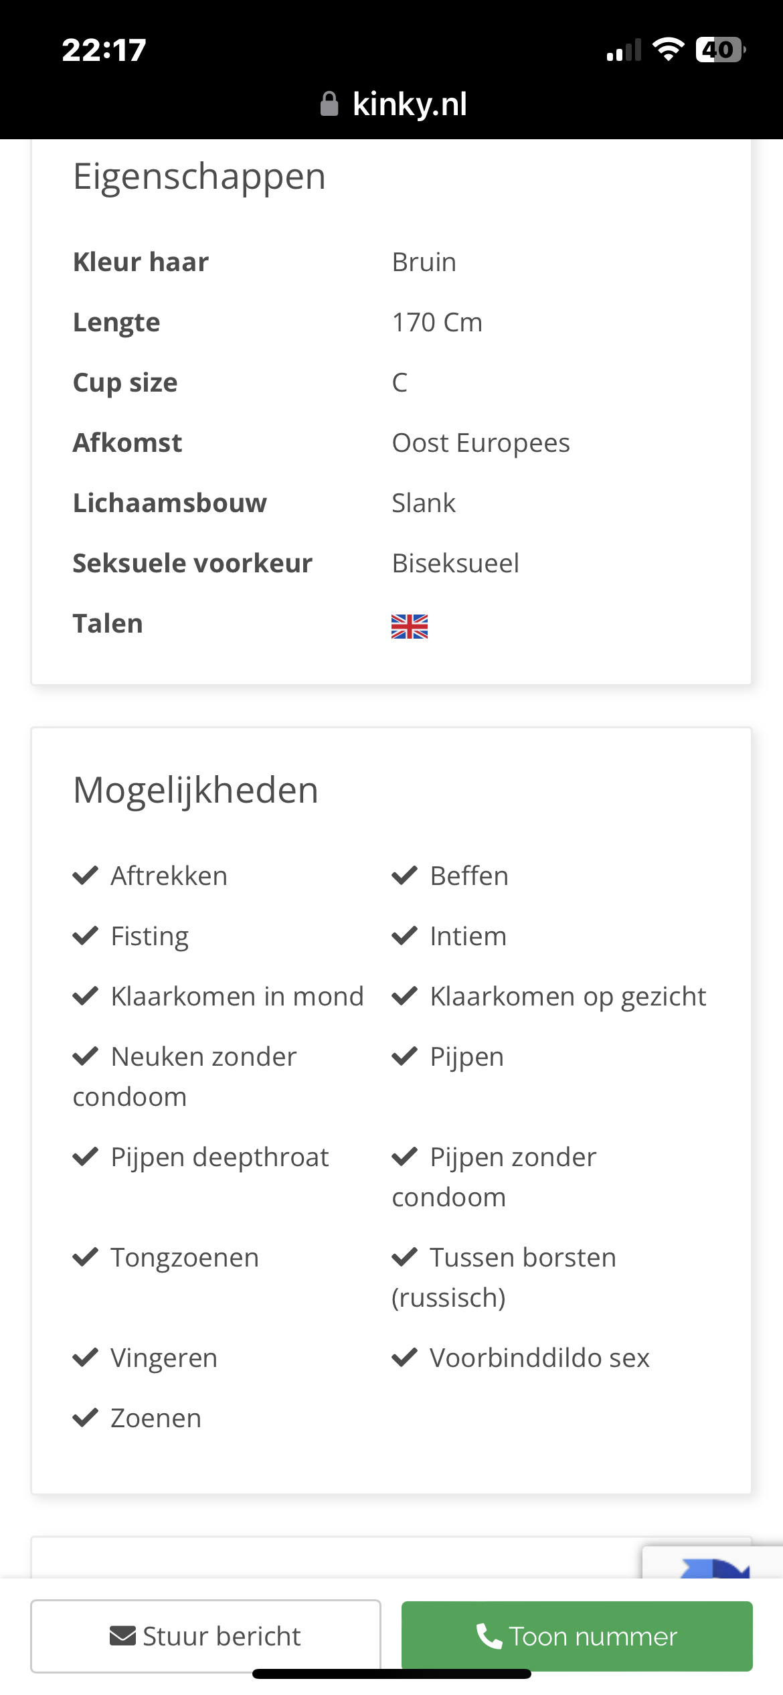Select the Eigenschappen section heading
Viewport: 783px width, 1695px height.
(x=199, y=177)
